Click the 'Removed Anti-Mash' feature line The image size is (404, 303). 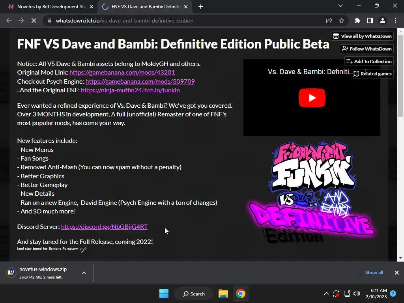[x=99, y=167]
